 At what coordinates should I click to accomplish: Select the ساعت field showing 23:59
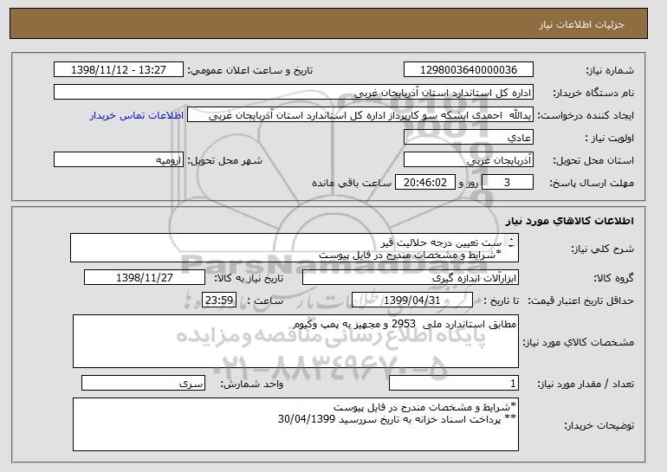point(219,301)
